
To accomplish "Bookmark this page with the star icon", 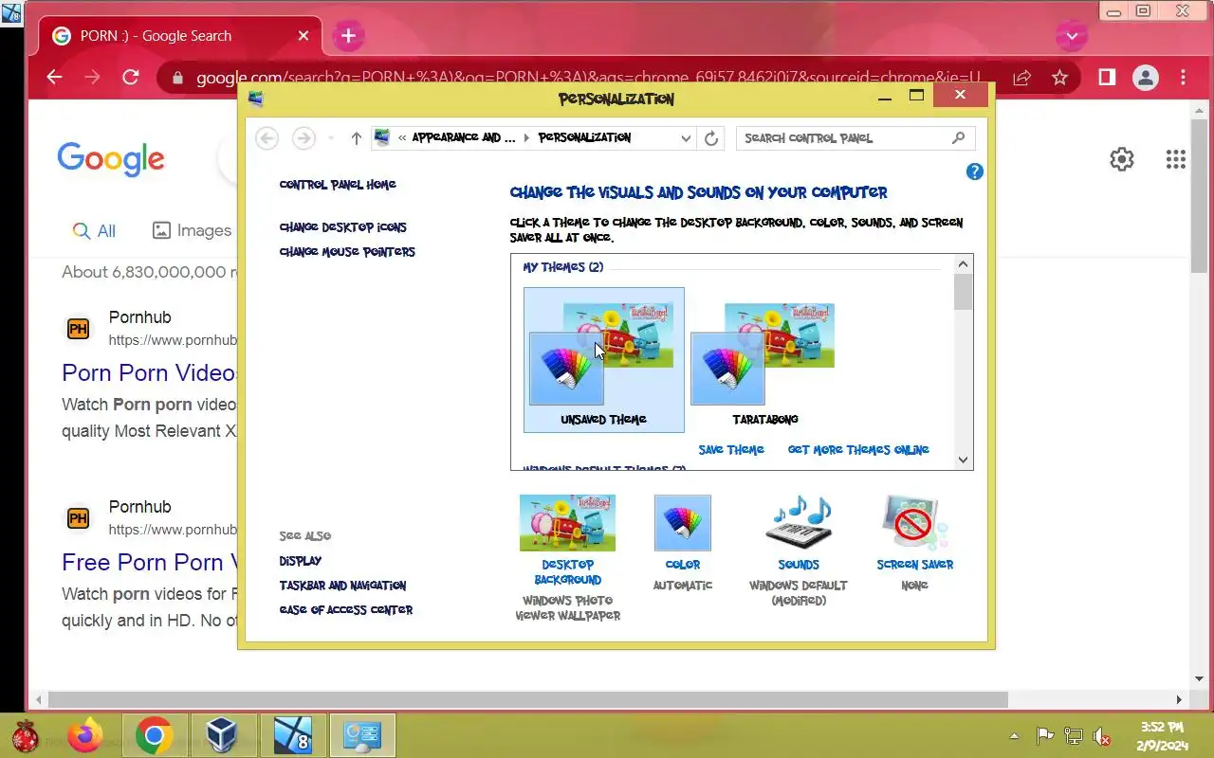I will (1059, 78).
